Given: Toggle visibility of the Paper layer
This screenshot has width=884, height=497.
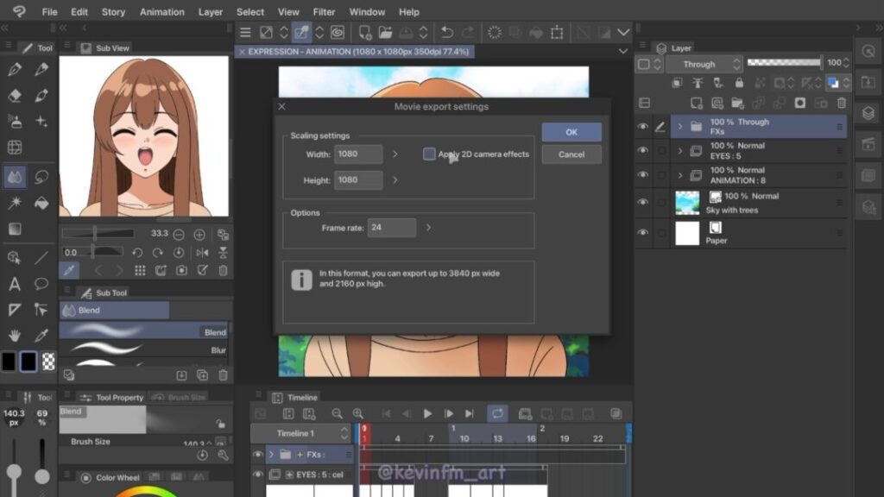Looking at the screenshot, I should pos(642,233).
